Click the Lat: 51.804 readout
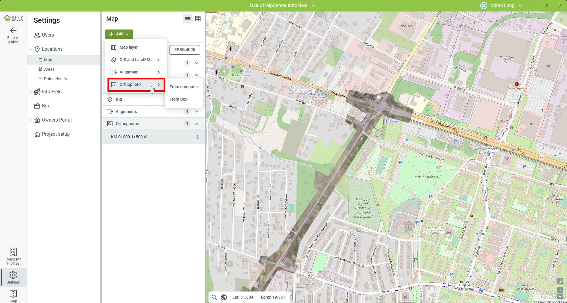Viewport: 567px width, 303px height. tap(243, 297)
